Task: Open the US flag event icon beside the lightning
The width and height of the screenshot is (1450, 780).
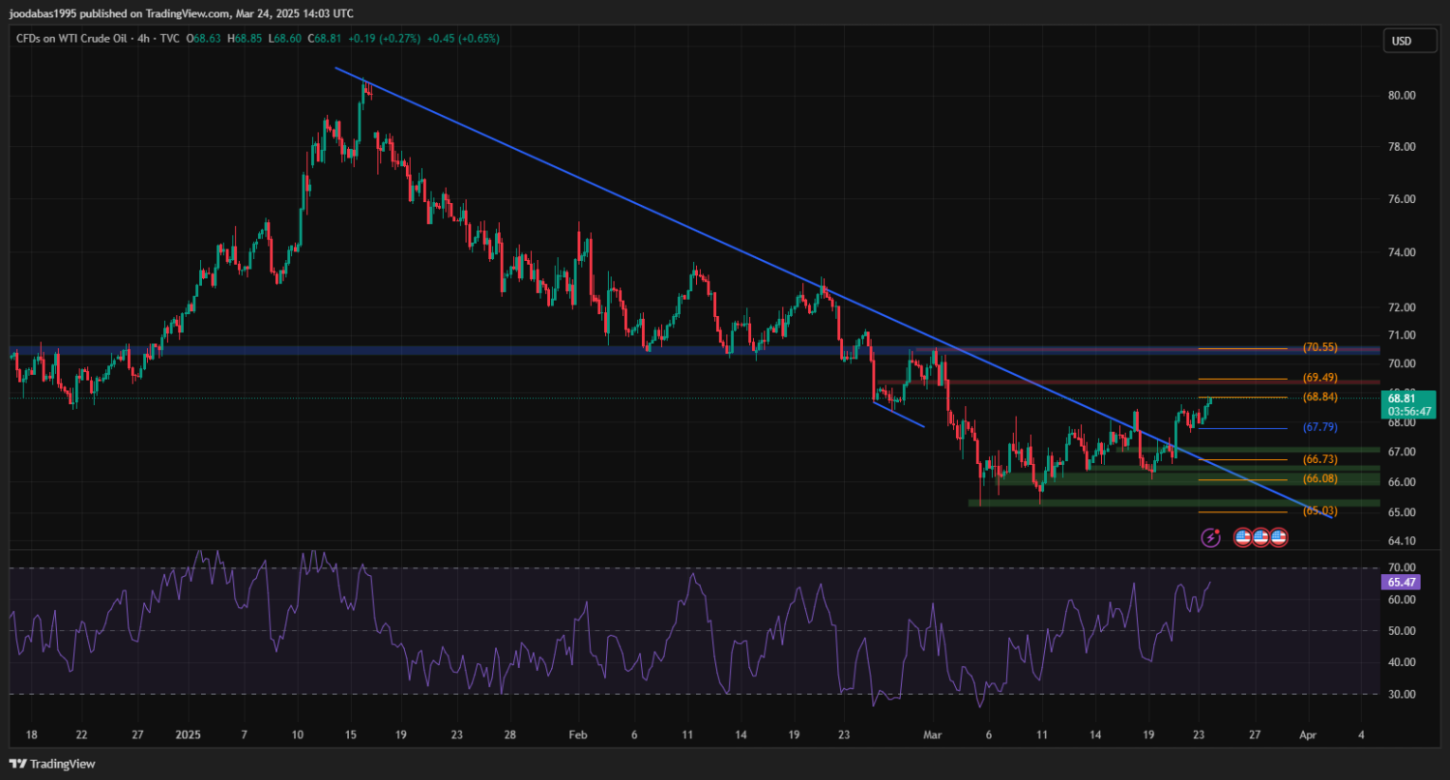Action: click(1243, 536)
